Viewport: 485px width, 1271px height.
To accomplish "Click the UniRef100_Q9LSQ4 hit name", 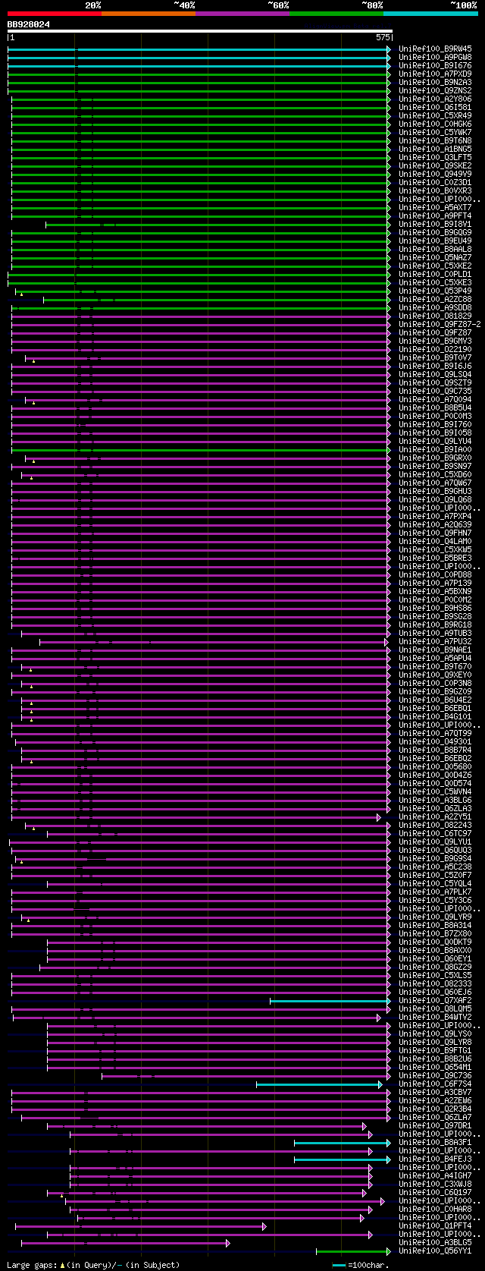I will tap(435, 374).
